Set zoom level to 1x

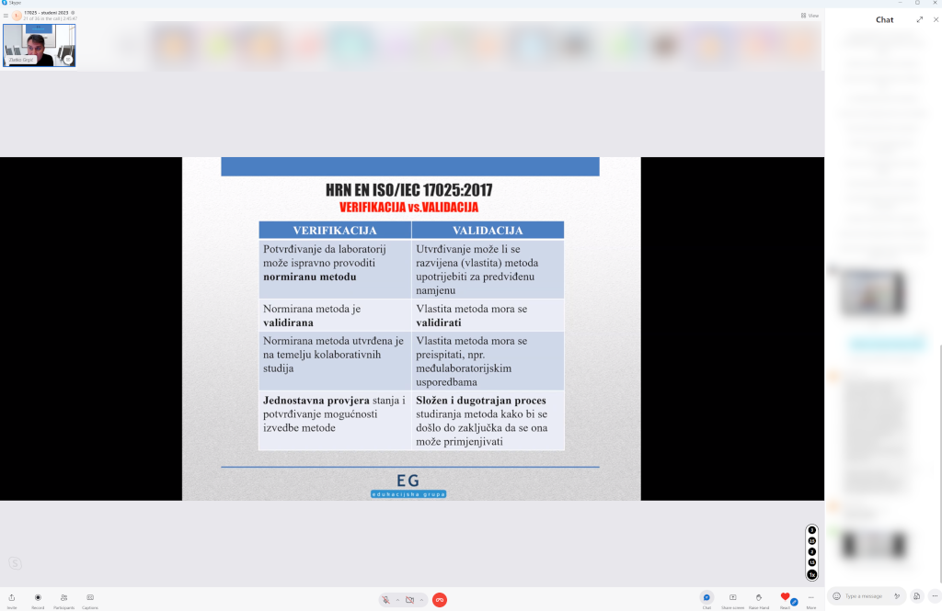[811, 574]
